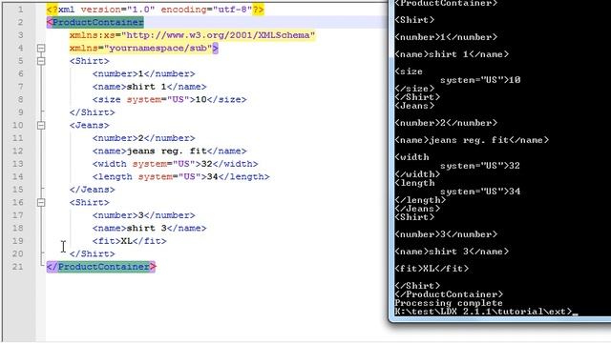Viewport: 611px width, 343px height.
Task: Click the size system="US" line in editor
Action: (170, 99)
